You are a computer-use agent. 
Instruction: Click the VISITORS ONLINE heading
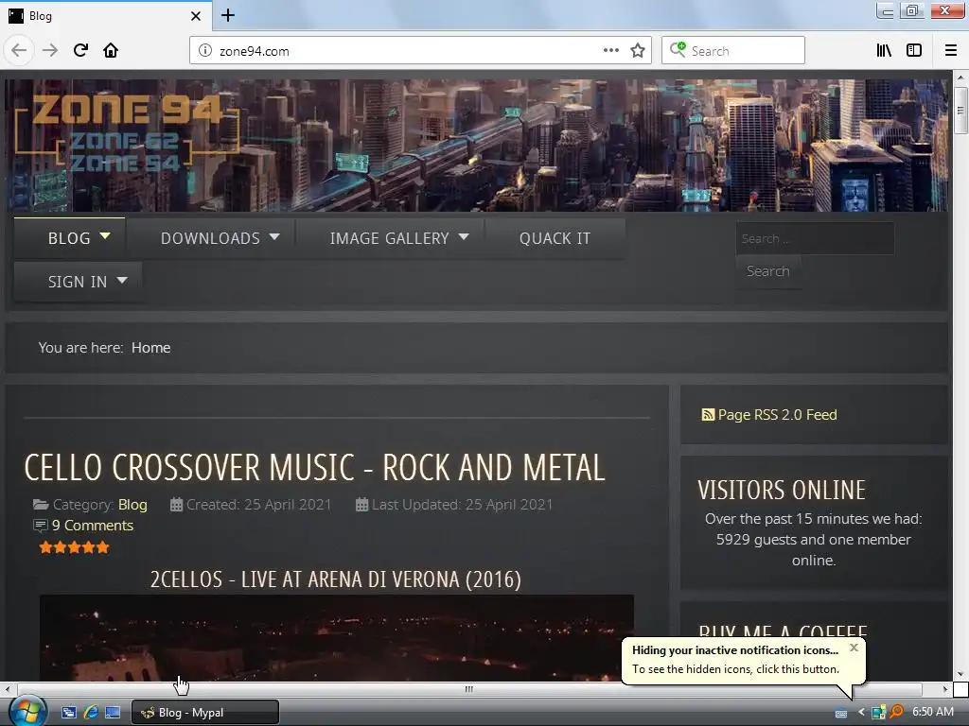782,491
